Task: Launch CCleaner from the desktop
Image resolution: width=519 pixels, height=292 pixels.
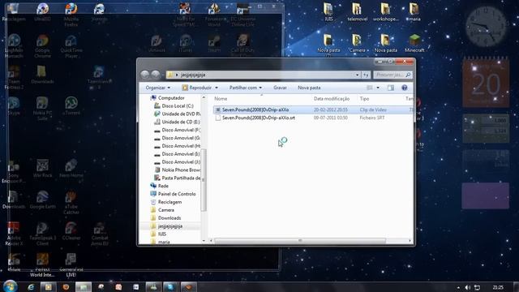Action: click(x=71, y=230)
